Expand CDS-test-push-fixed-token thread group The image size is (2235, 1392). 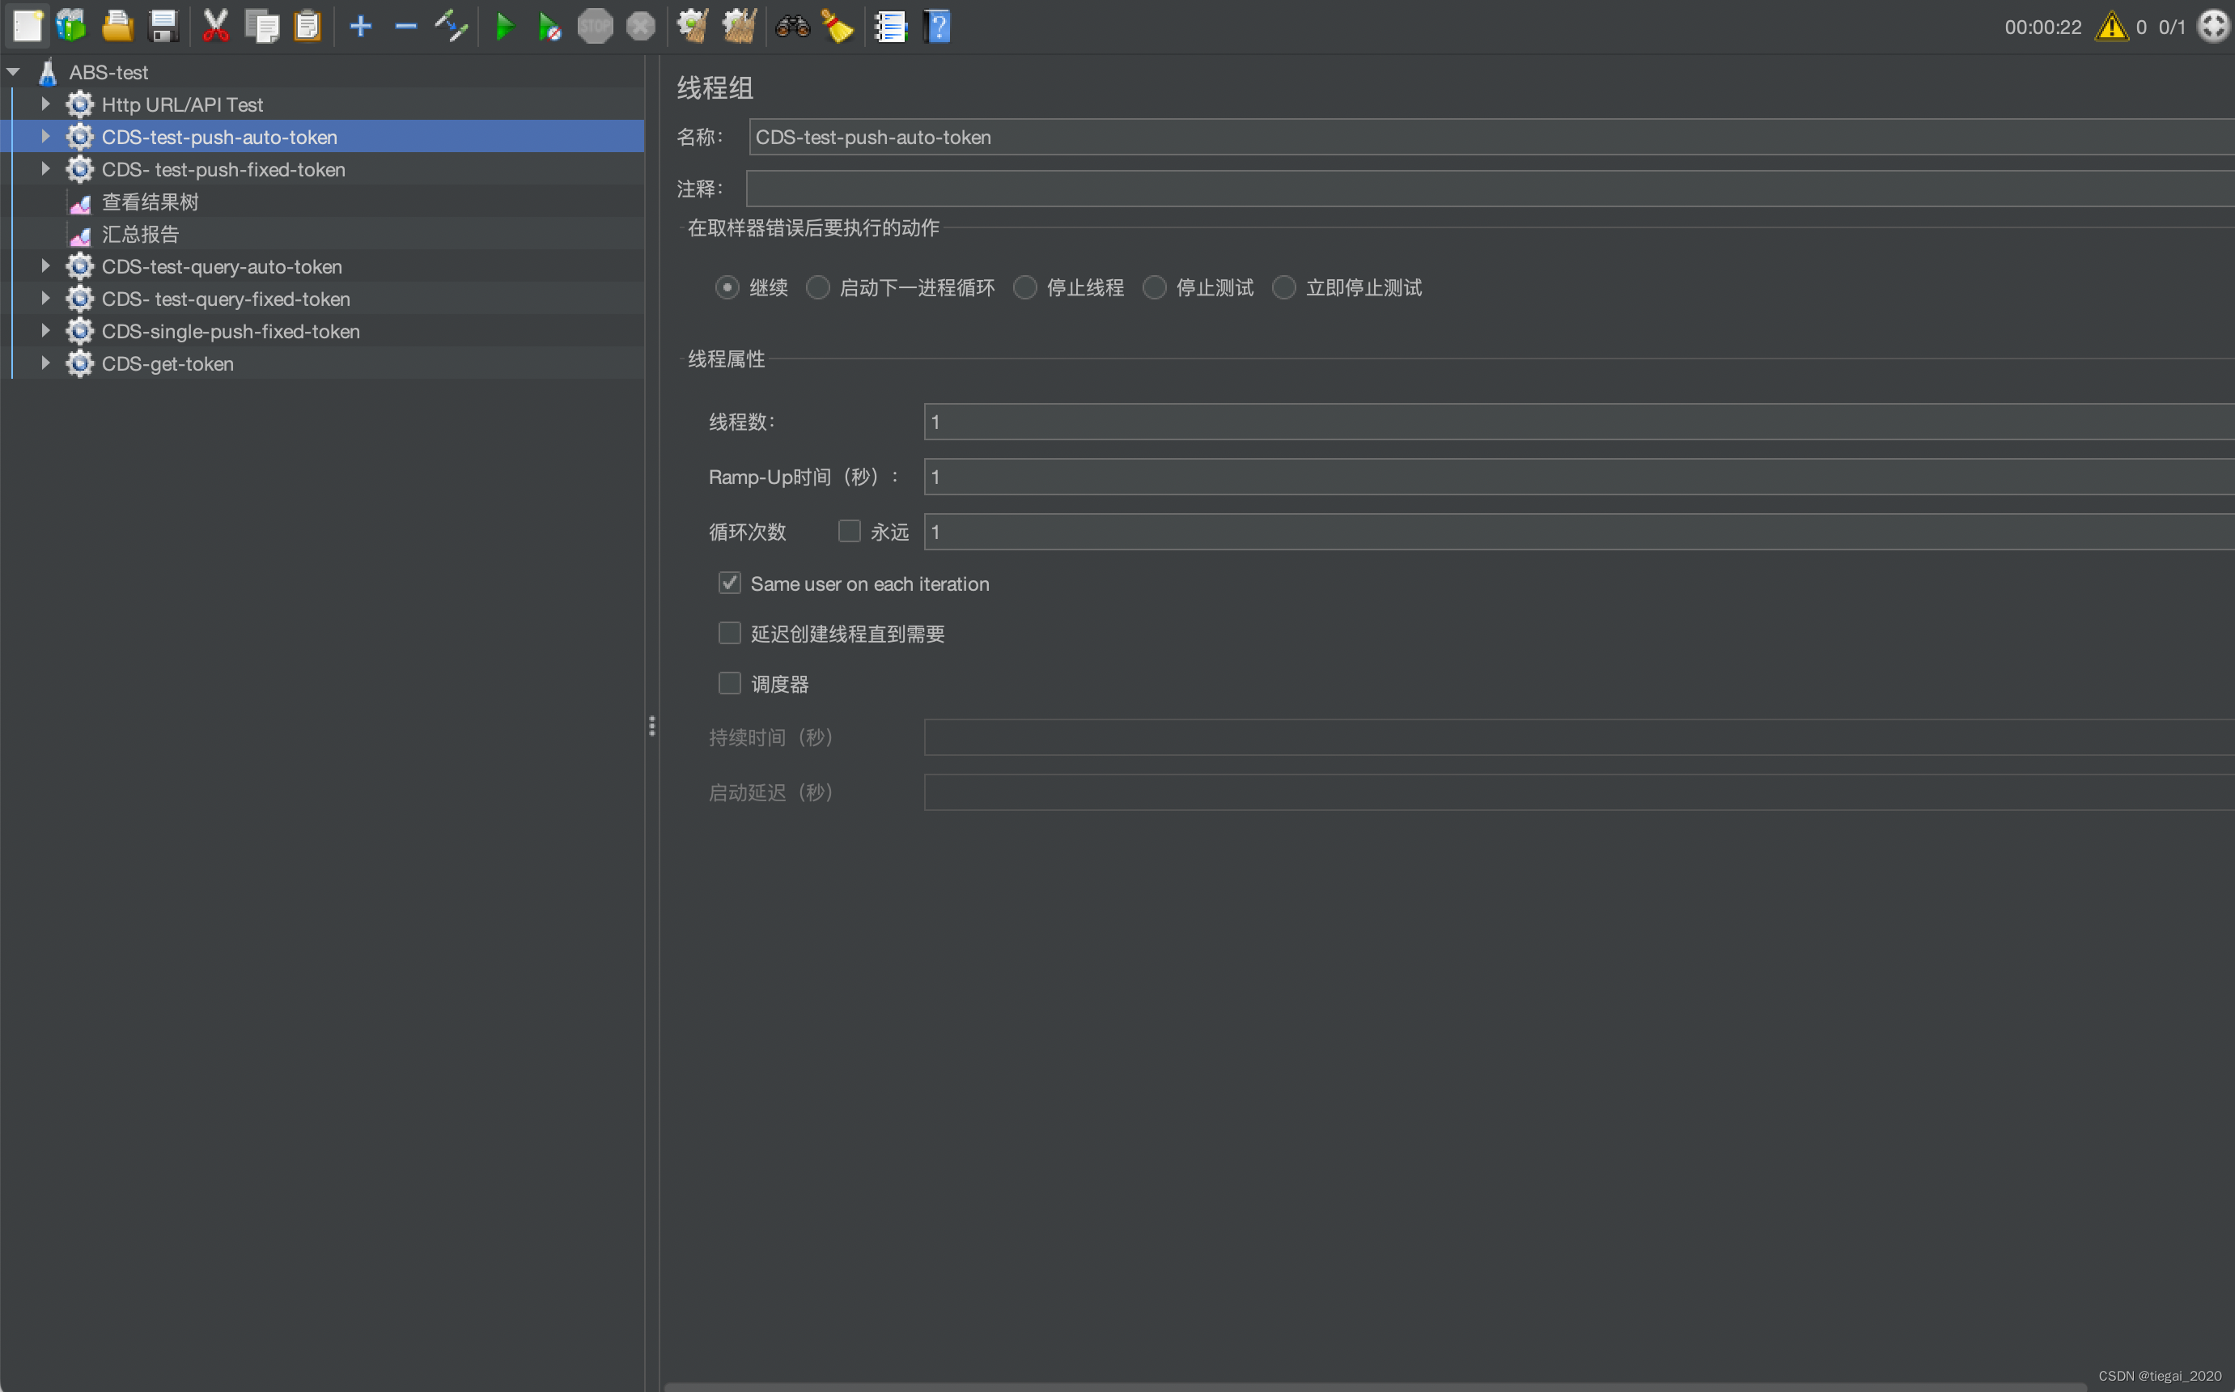pos(43,168)
